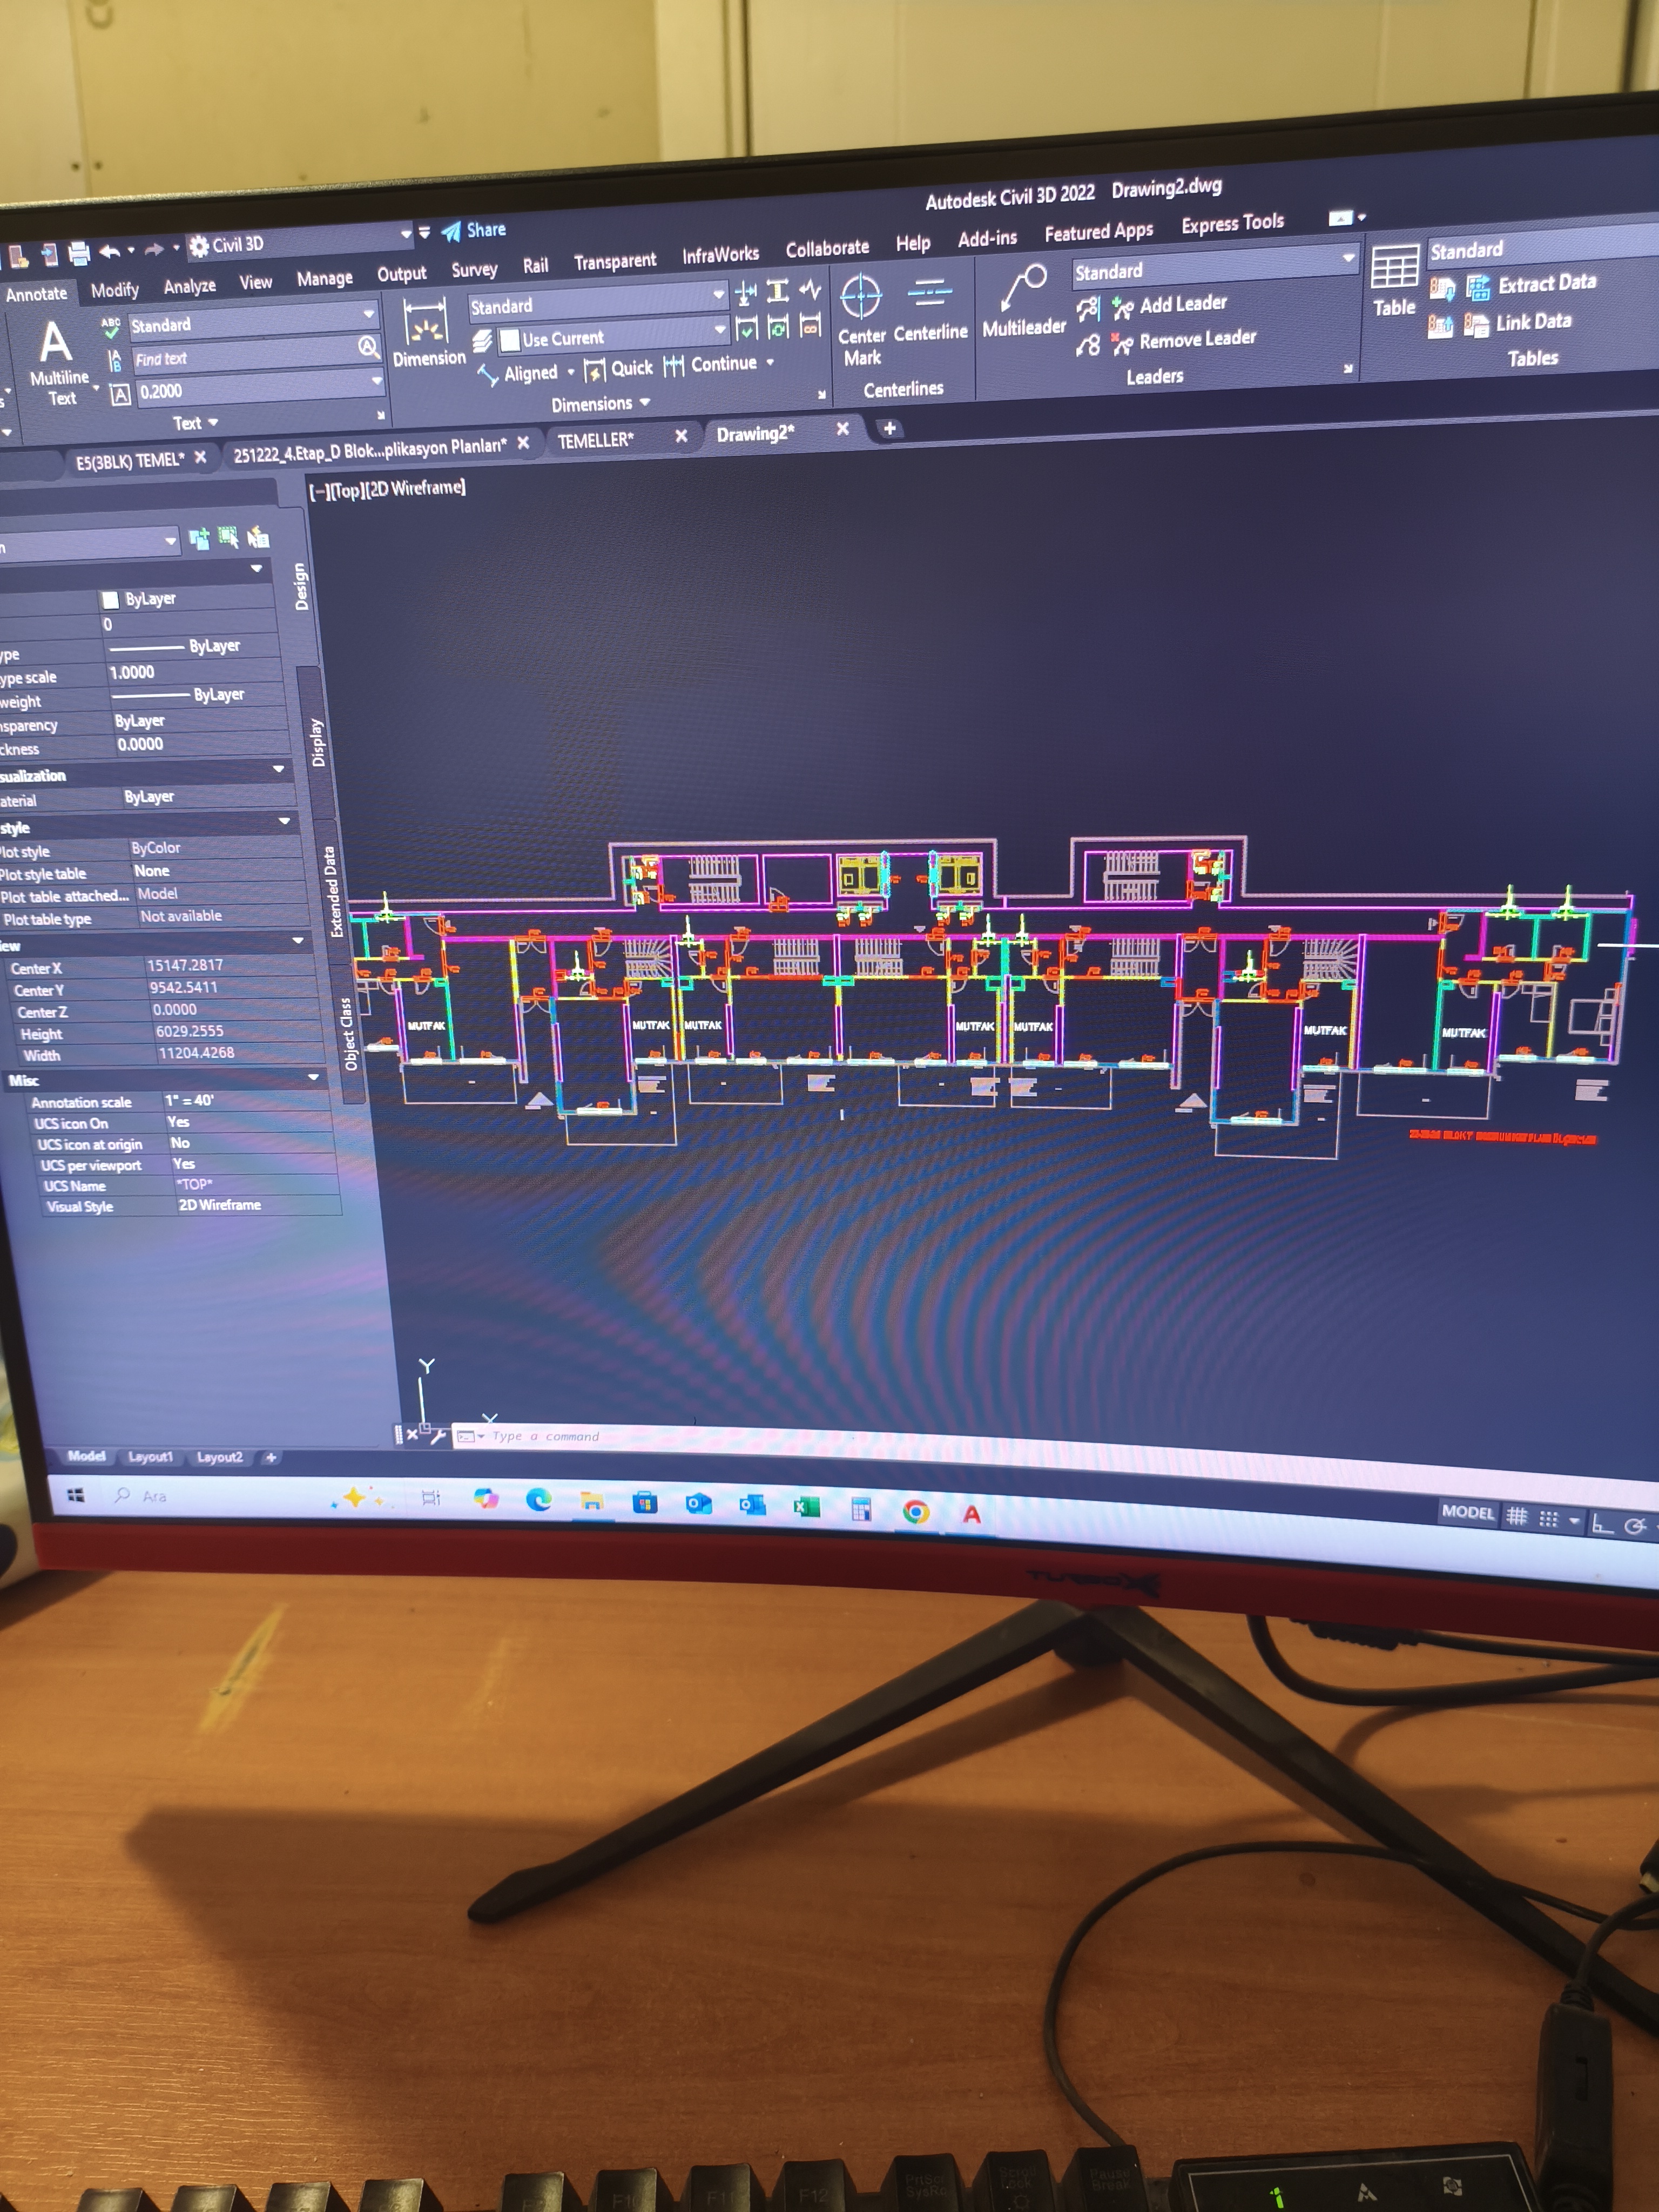1659x2212 pixels.
Task: Run the Check Spelling tool
Action: [110, 328]
